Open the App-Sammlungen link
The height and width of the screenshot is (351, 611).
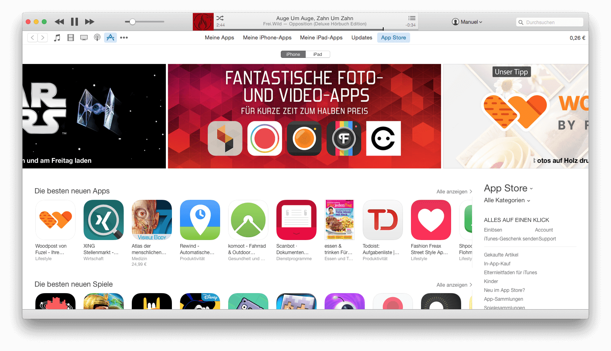(503, 299)
